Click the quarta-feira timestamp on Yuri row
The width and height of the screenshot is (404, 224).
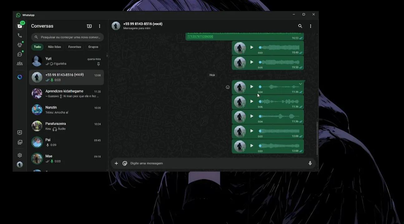(x=94, y=59)
